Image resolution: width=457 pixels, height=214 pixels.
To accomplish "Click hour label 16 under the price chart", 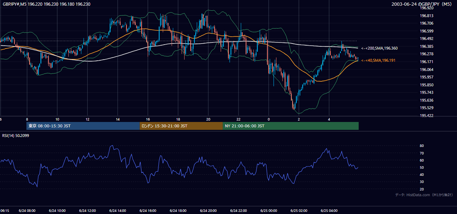I will 148,119.
